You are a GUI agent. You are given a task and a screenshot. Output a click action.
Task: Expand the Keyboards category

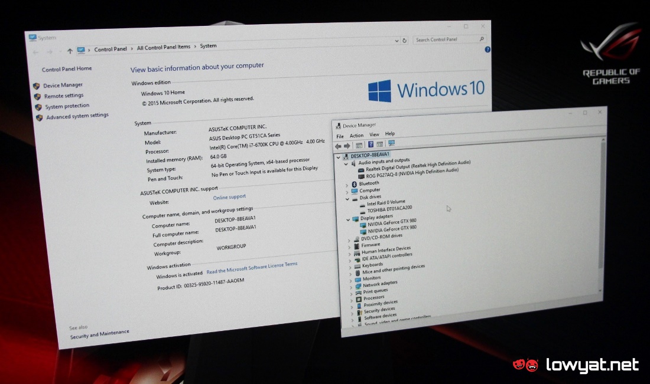tap(350, 266)
